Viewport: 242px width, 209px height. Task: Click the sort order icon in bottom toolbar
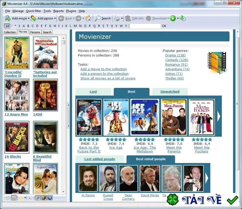coord(7,198)
